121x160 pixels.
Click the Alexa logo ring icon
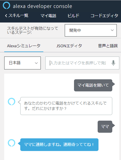6,5
